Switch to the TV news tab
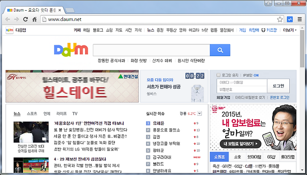The width and height of the screenshot is (307, 175). pyautogui.click(x=75, y=114)
